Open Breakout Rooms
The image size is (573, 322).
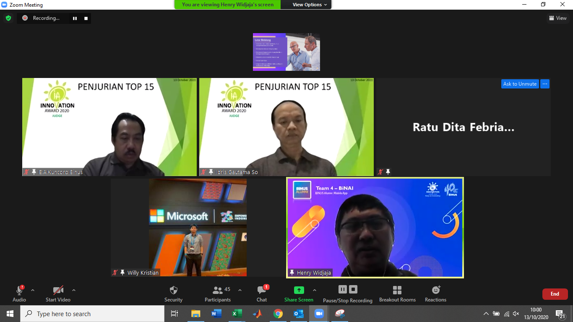pos(397,293)
